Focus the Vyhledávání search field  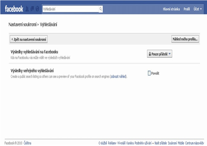pos(71,9)
